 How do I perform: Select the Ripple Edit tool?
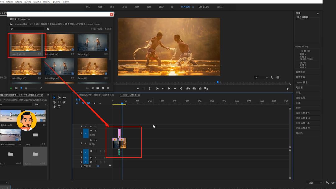click(x=64, y=98)
